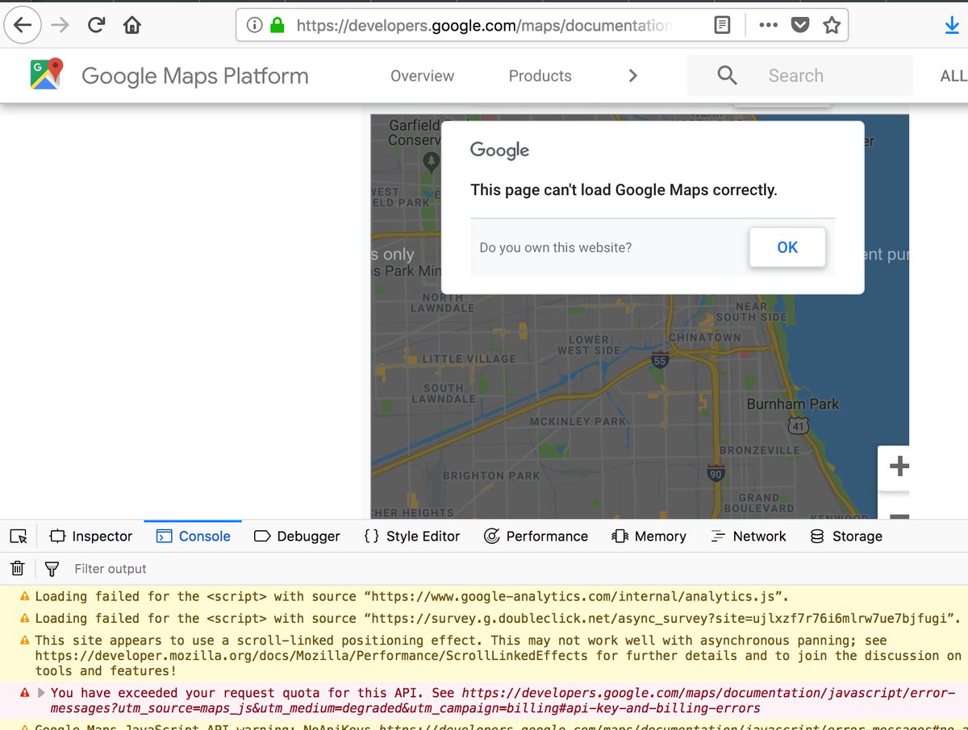Open the Storage devtools tab
Screen dimensions: 968x730
pyautogui.click(x=846, y=537)
